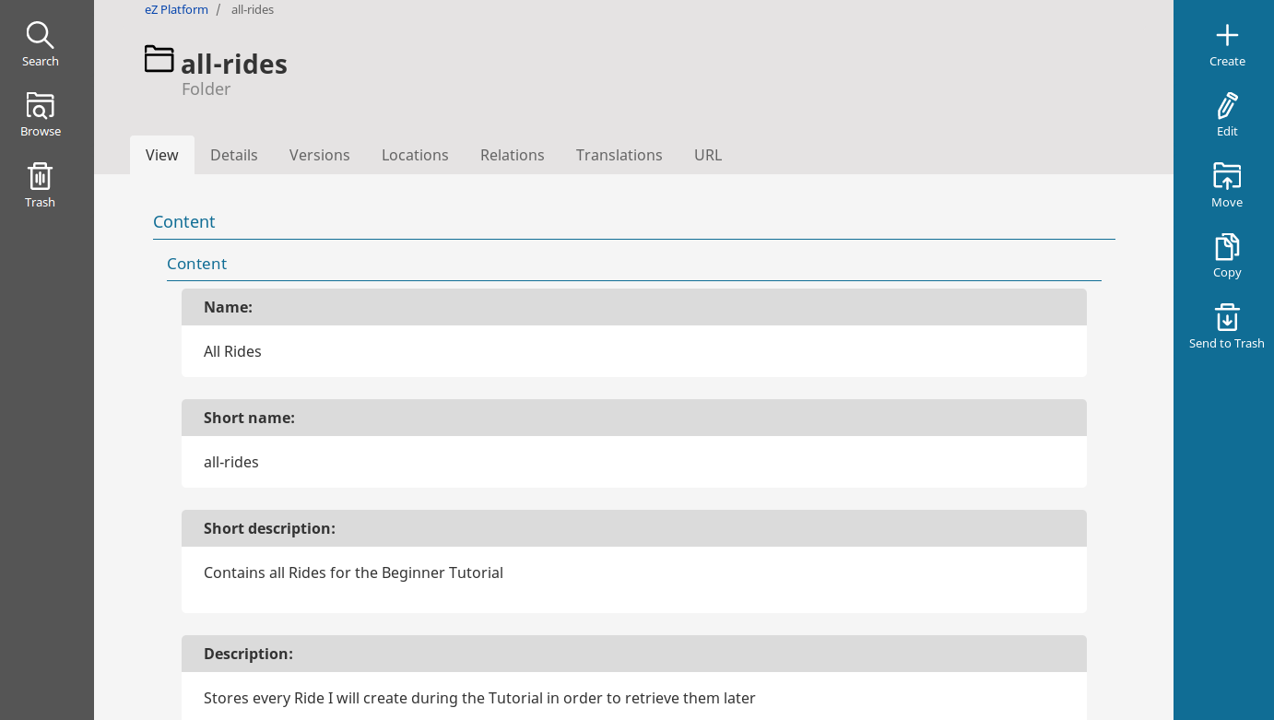Select the URL tab
The image size is (1274, 720).
707,155
